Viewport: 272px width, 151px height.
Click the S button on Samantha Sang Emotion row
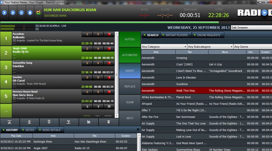[87, 63]
